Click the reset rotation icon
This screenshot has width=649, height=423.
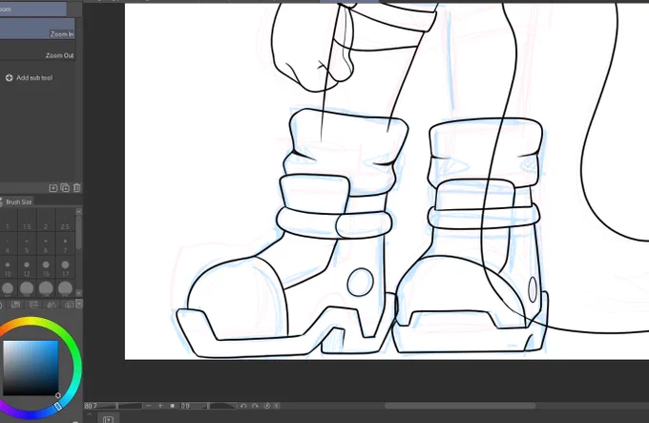(x=267, y=406)
